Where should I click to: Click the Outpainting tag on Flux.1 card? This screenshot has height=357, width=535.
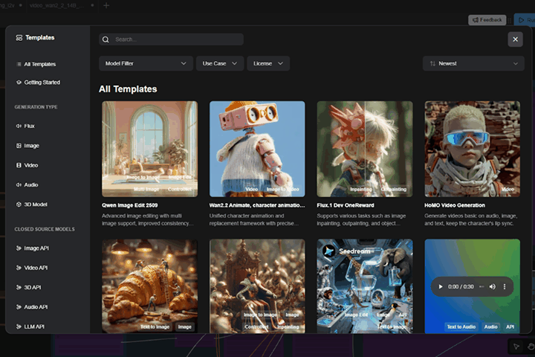[394, 189]
